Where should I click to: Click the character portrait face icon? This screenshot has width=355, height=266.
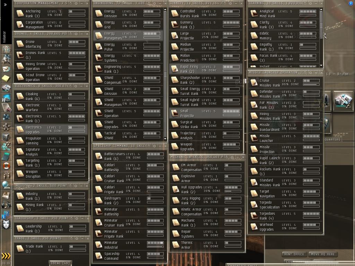click(6, 224)
